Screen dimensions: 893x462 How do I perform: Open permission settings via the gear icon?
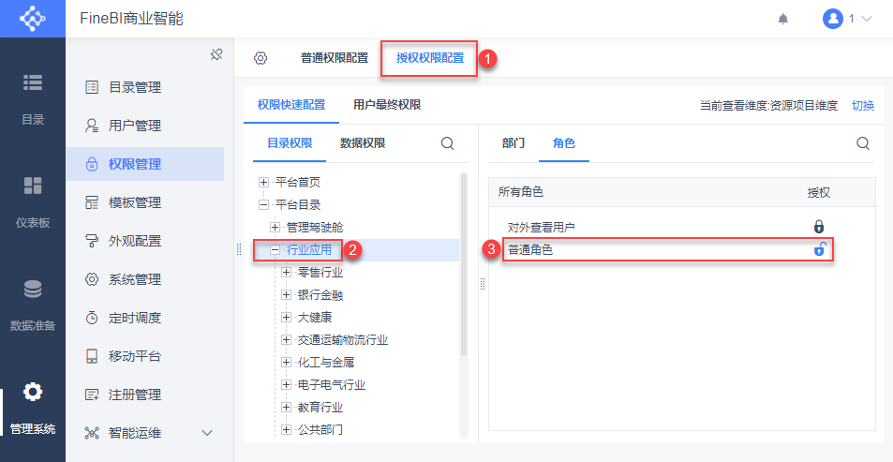click(260, 58)
